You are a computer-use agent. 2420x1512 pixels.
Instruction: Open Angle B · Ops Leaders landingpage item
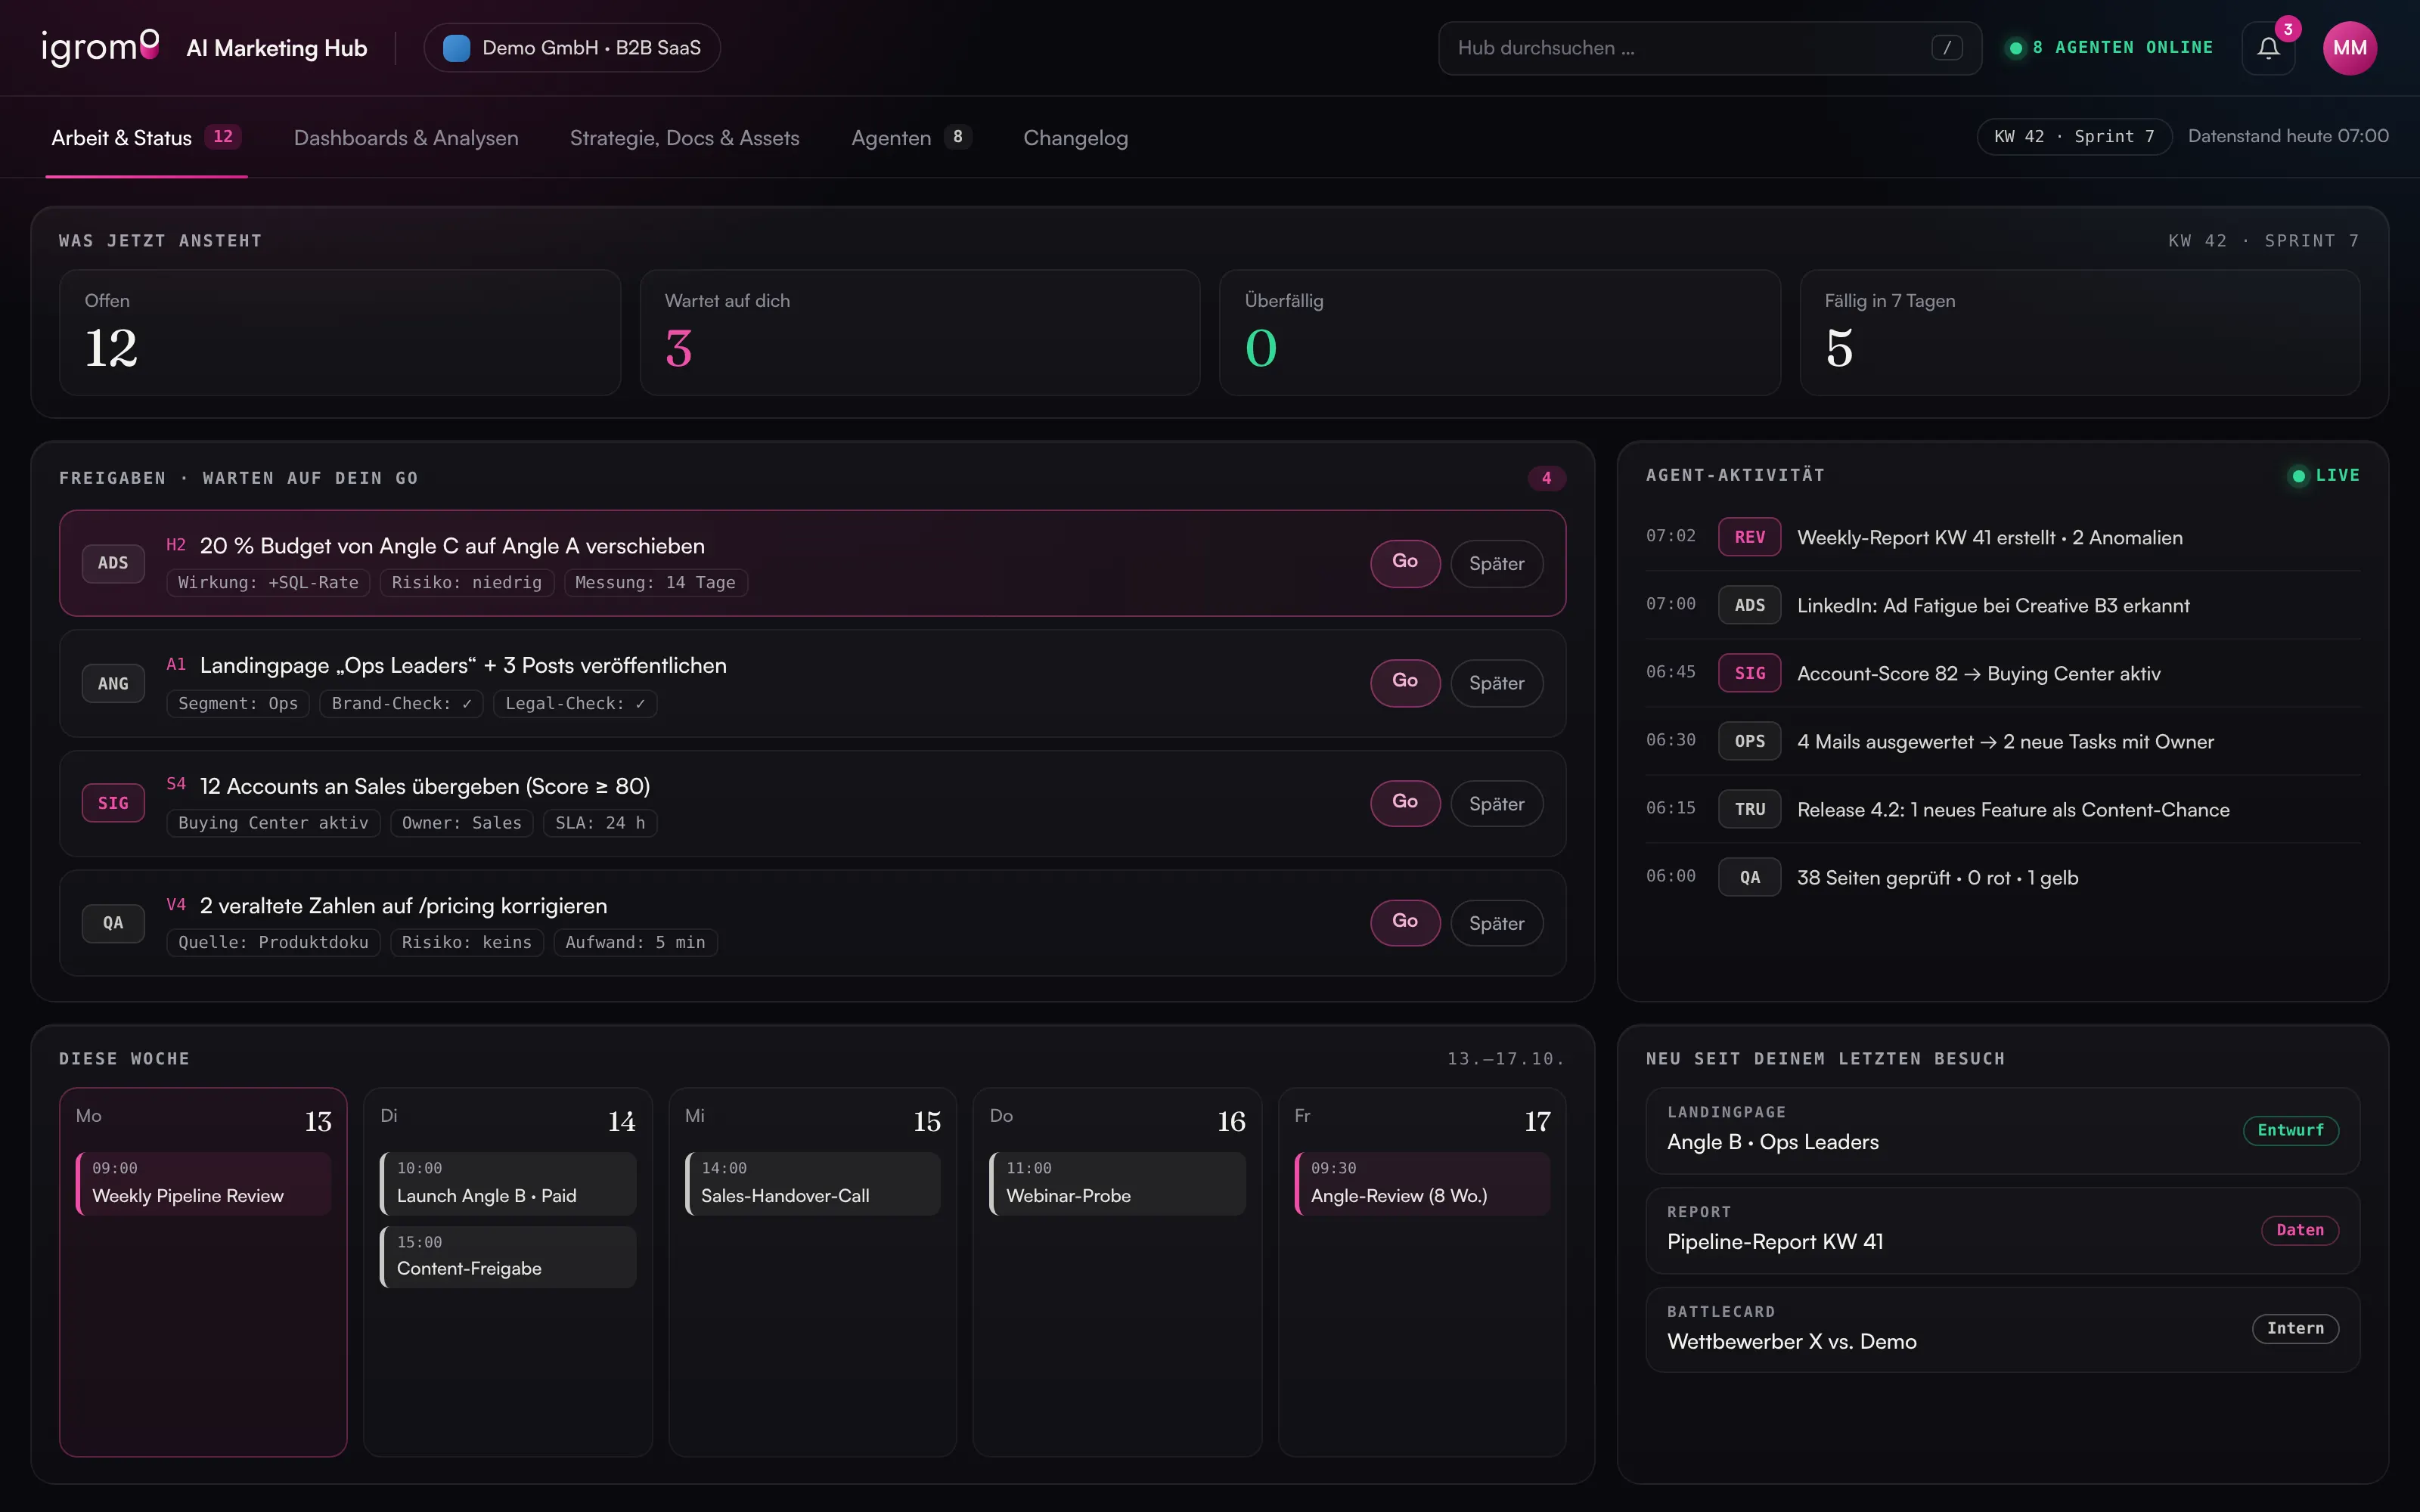(x=2002, y=1130)
